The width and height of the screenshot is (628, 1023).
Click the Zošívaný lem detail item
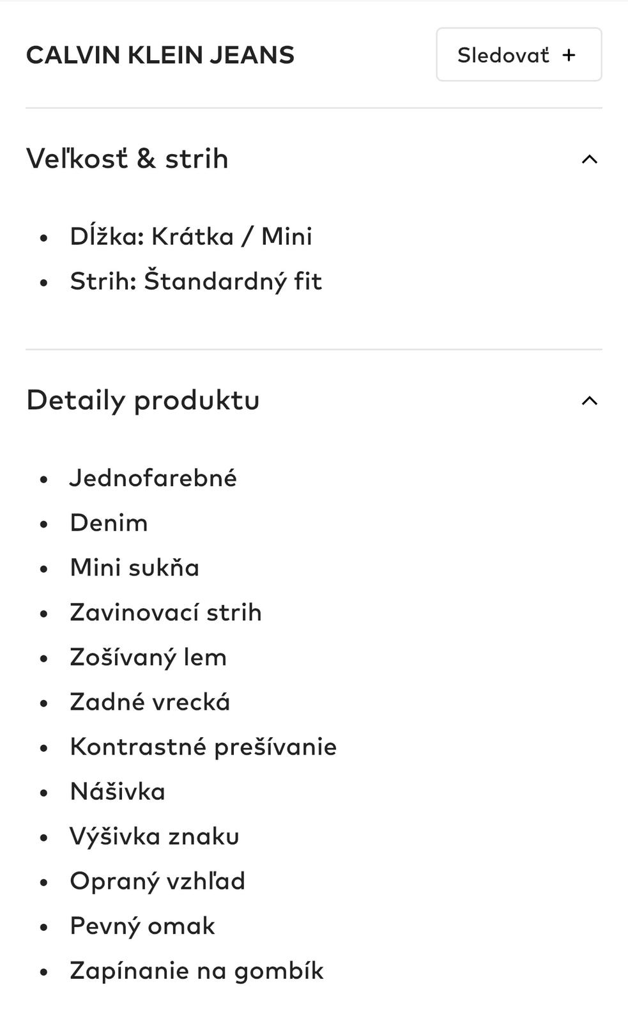(148, 657)
